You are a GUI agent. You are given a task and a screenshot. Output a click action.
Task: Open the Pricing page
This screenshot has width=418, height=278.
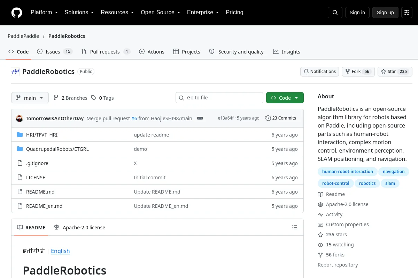pyautogui.click(x=234, y=13)
